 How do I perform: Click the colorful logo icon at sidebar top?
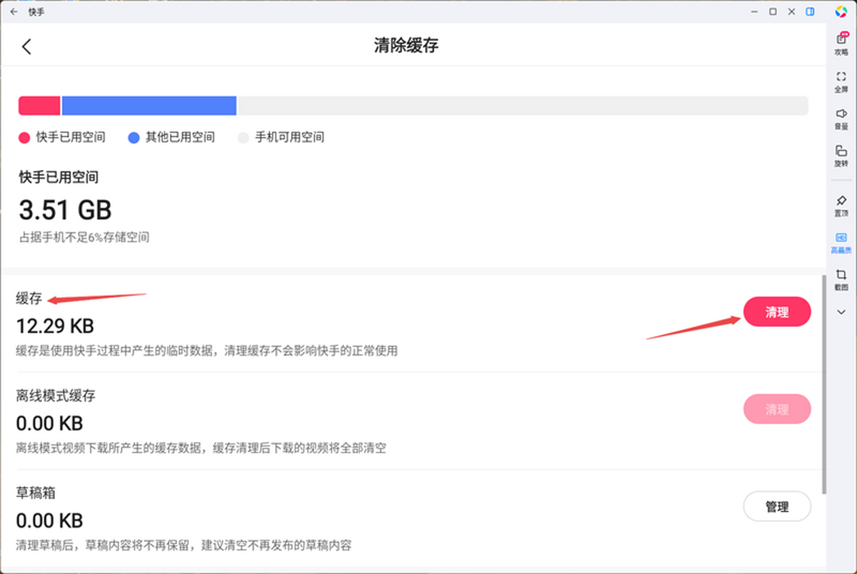(841, 11)
